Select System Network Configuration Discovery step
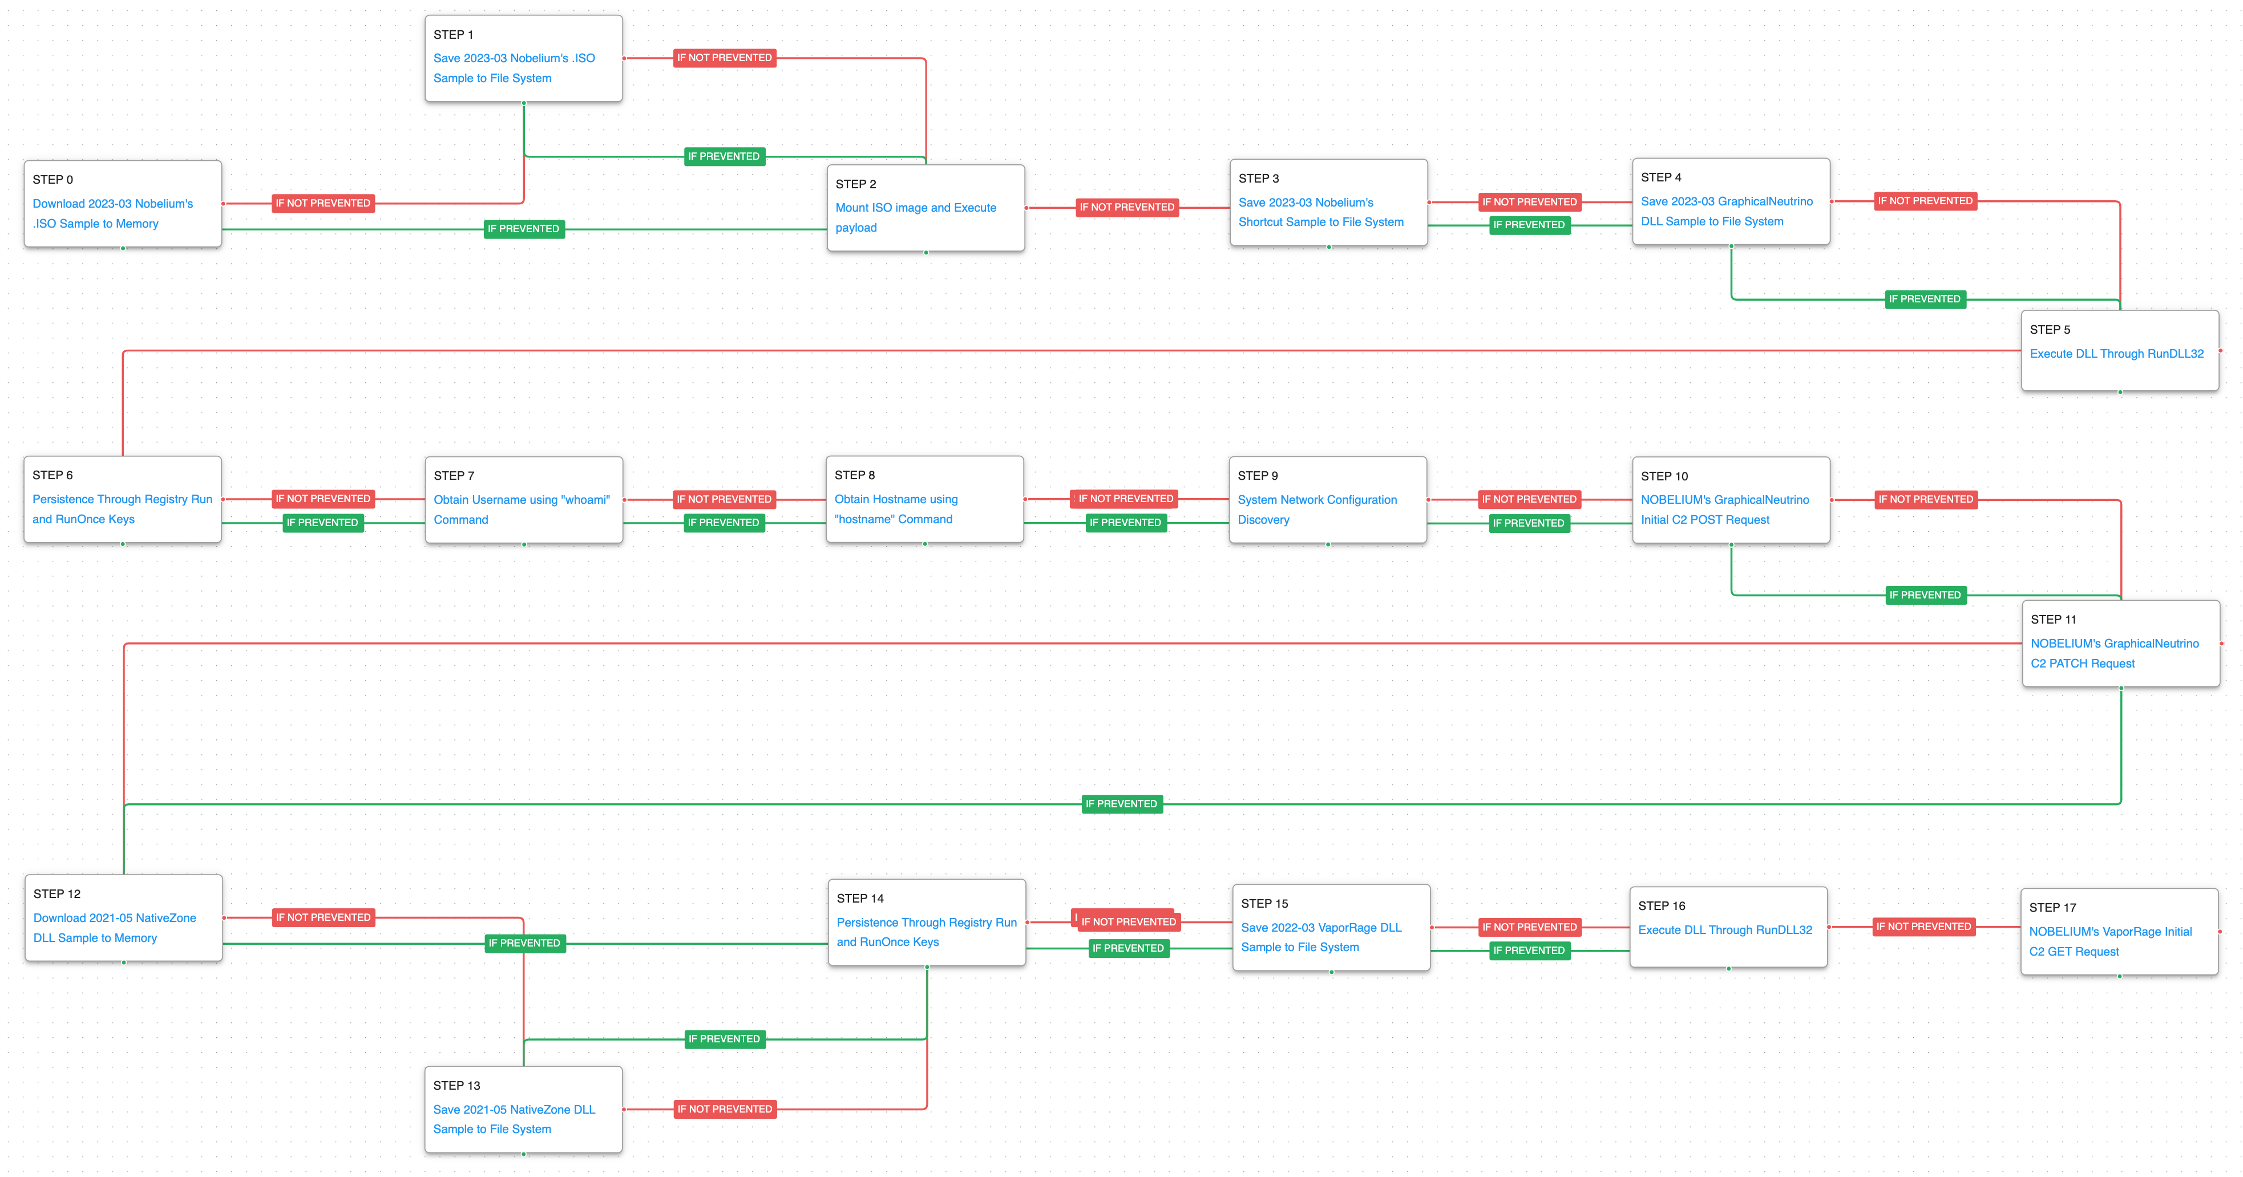The width and height of the screenshot is (2243, 1177). pos(1316,509)
